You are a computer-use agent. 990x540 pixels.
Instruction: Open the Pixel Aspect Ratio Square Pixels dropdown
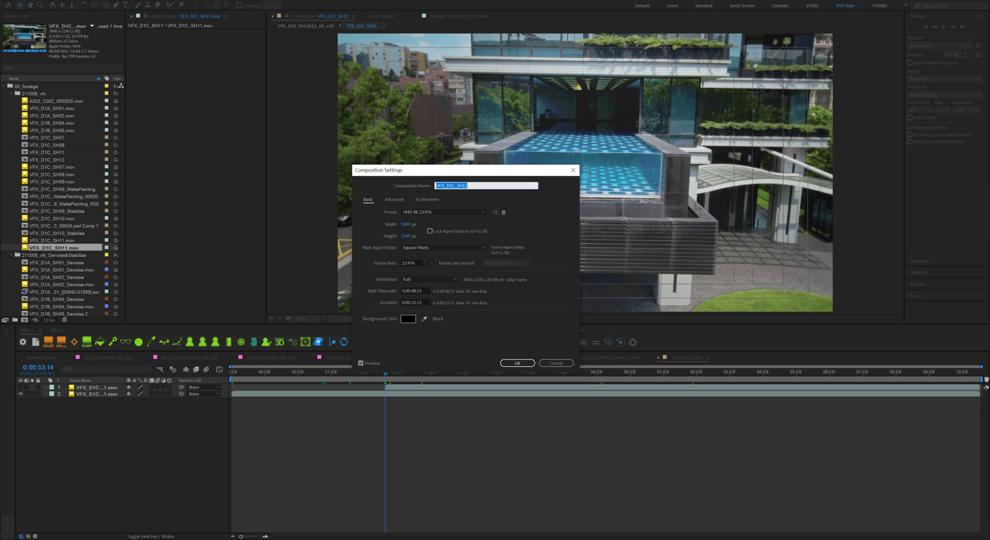(443, 248)
